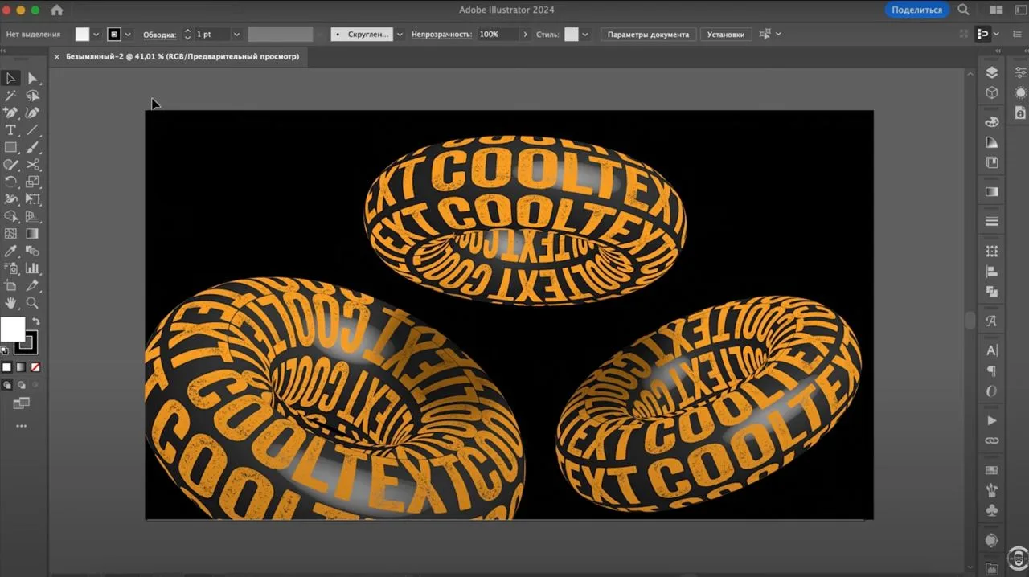The width and height of the screenshot is (1029, 577).
Task: Click the Поделиться button
Action: pyautogui.click(x=916, y=10)
